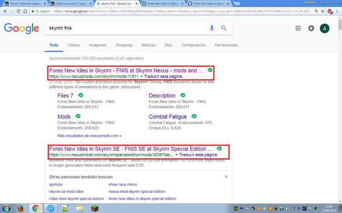The width and height of the screenshot is (342, 213).
Task: Dismiss 'Otras personas también buscan' box
Action: click(x=226, y=177)
